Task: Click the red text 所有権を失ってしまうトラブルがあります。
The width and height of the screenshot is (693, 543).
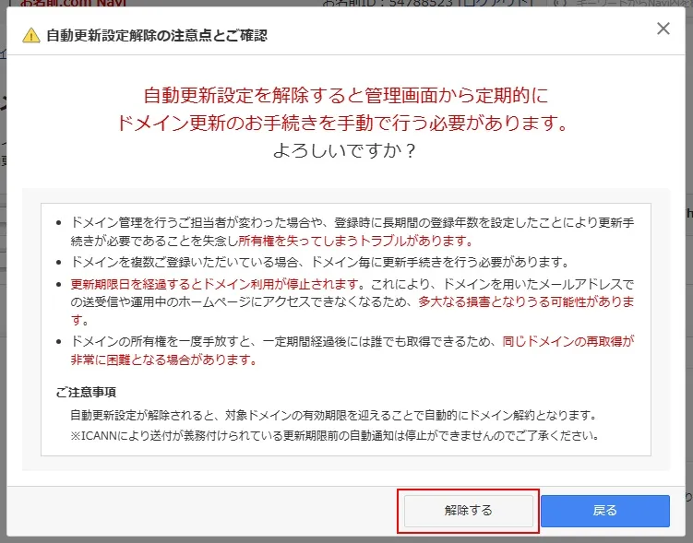Action: (356, 241)
